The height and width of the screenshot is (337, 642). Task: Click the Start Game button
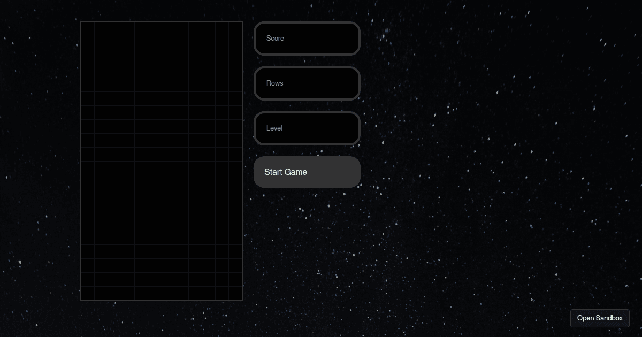tap(307, 172)
